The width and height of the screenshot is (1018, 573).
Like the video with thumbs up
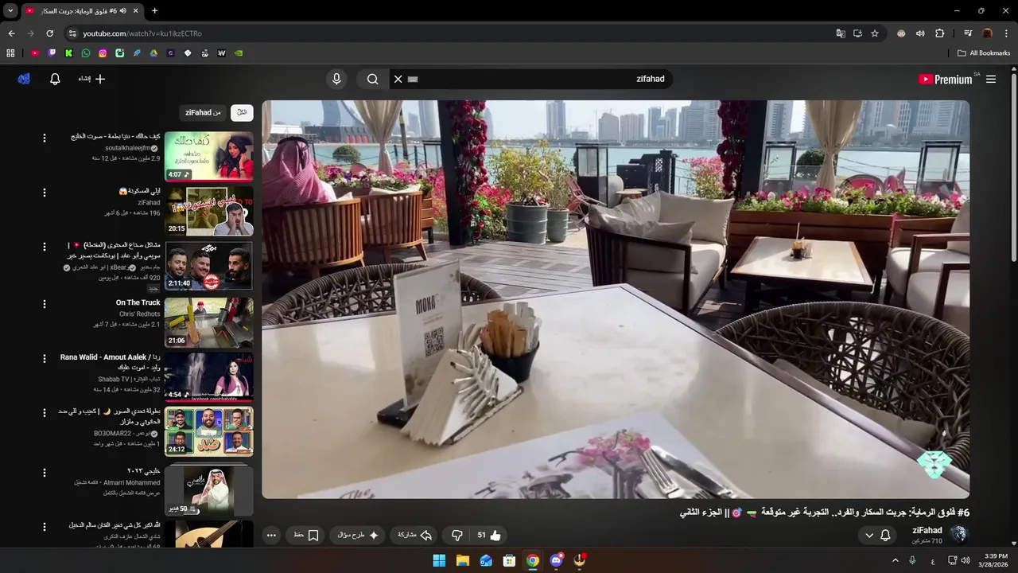489,535
